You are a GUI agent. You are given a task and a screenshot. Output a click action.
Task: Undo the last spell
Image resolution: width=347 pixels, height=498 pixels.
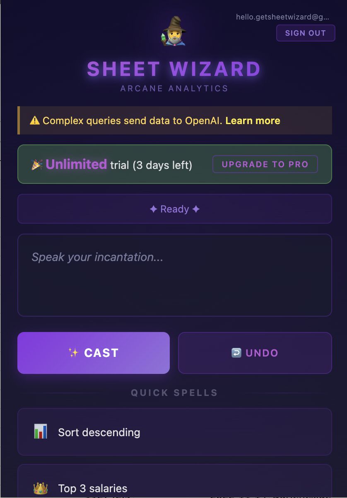click(255, 353)
